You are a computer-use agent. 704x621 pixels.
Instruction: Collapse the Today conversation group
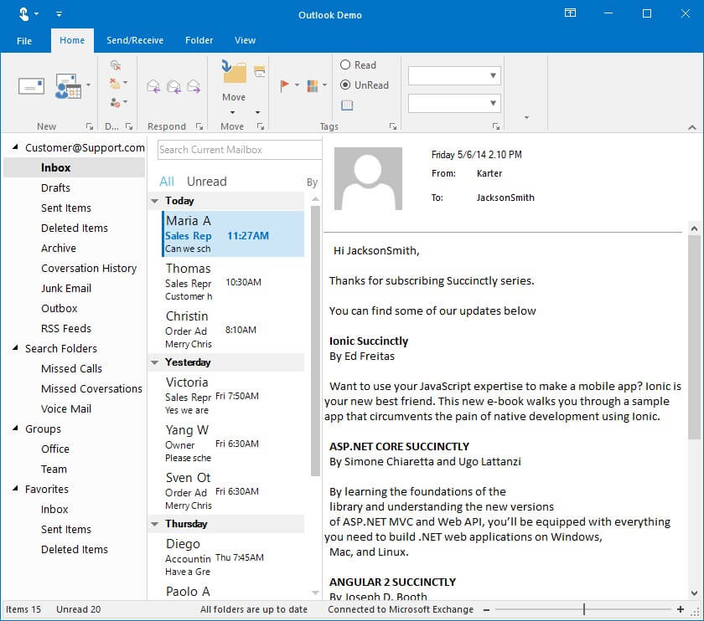point(155,201)
